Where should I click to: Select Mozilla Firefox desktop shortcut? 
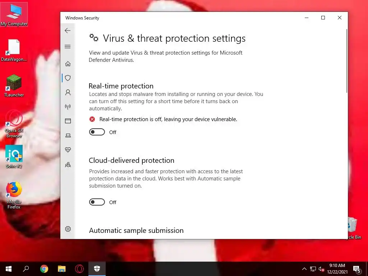pos(14,195)
